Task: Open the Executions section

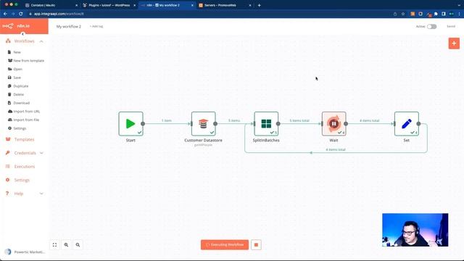Action: pyautogui.click(x=25, y=167)
